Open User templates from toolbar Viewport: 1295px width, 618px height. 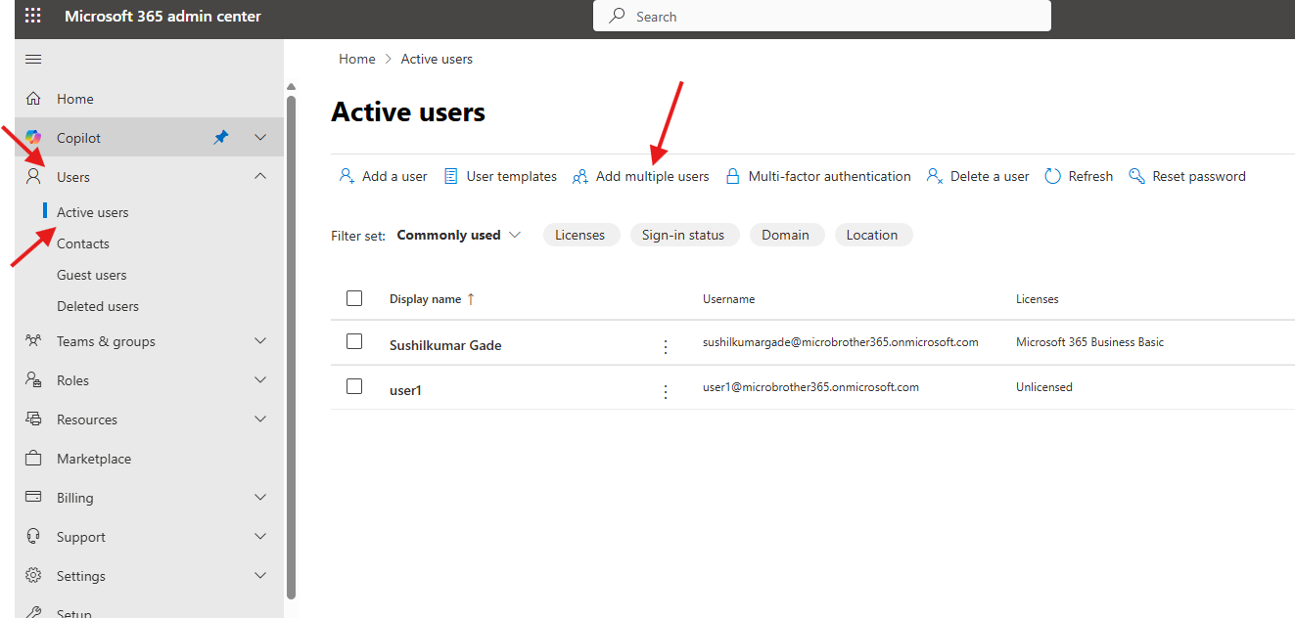pos(500,176)
